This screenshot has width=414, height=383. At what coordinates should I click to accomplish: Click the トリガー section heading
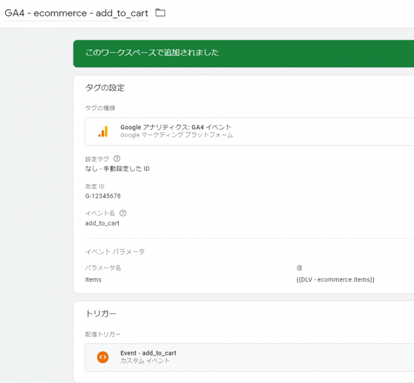(x=101, y=314)
